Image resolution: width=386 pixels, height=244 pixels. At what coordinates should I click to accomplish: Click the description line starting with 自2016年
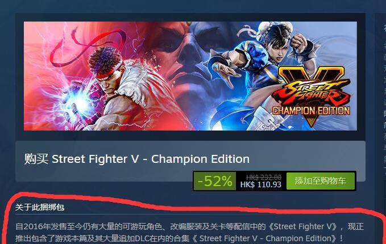coord(189,226)
